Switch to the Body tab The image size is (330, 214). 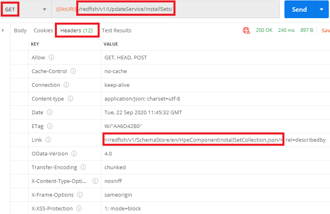click(x=20, y=30)
